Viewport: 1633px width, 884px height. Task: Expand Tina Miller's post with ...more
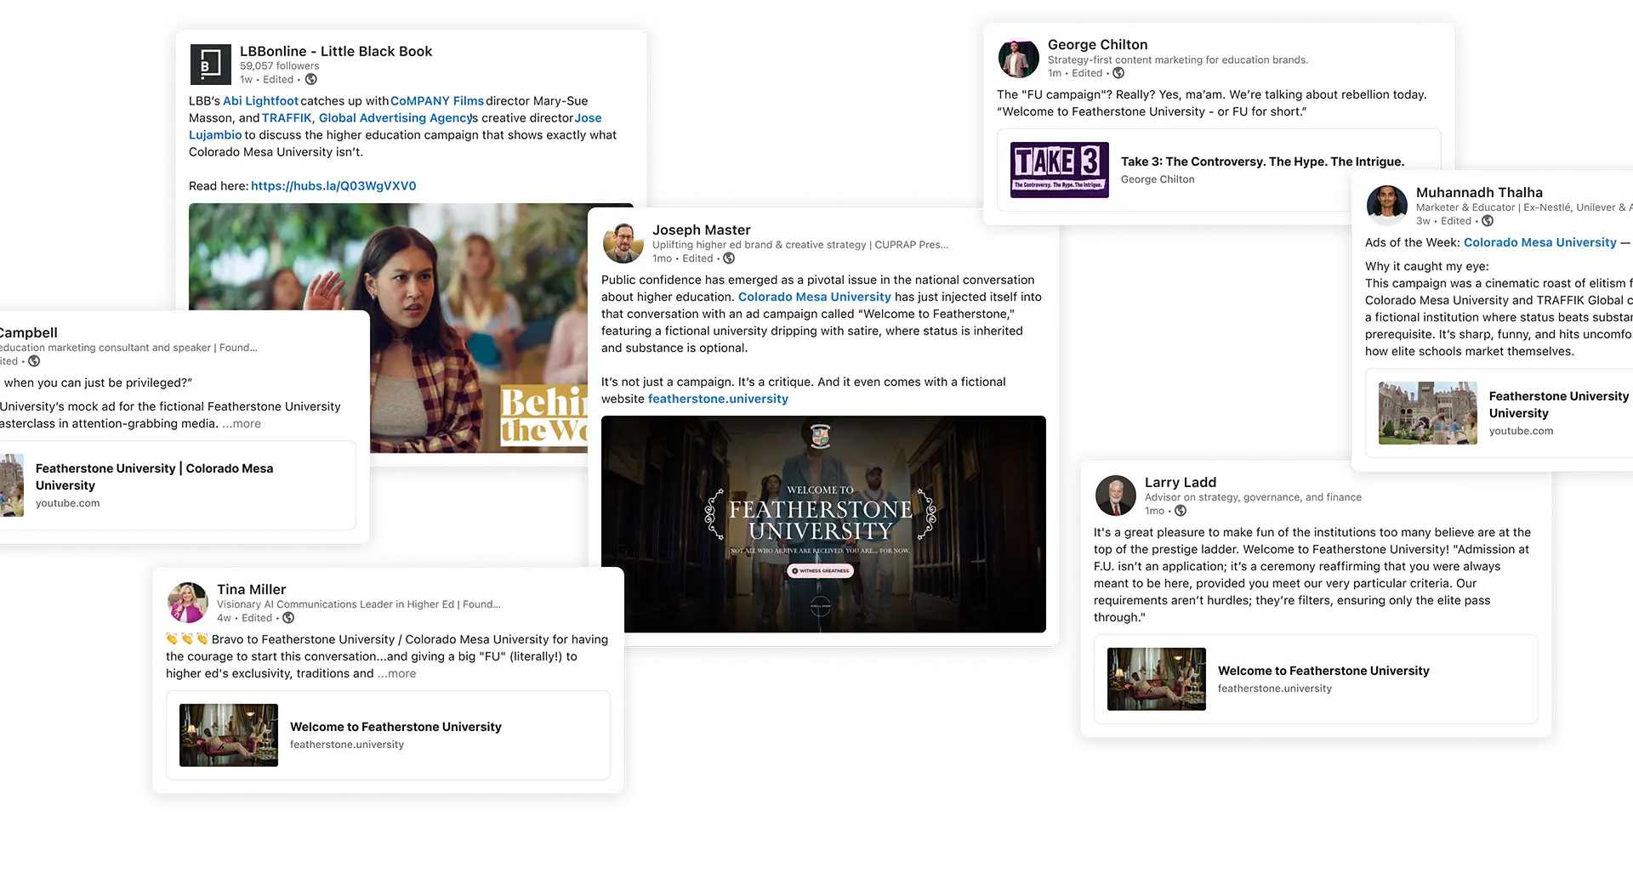(x=397, y=673)
